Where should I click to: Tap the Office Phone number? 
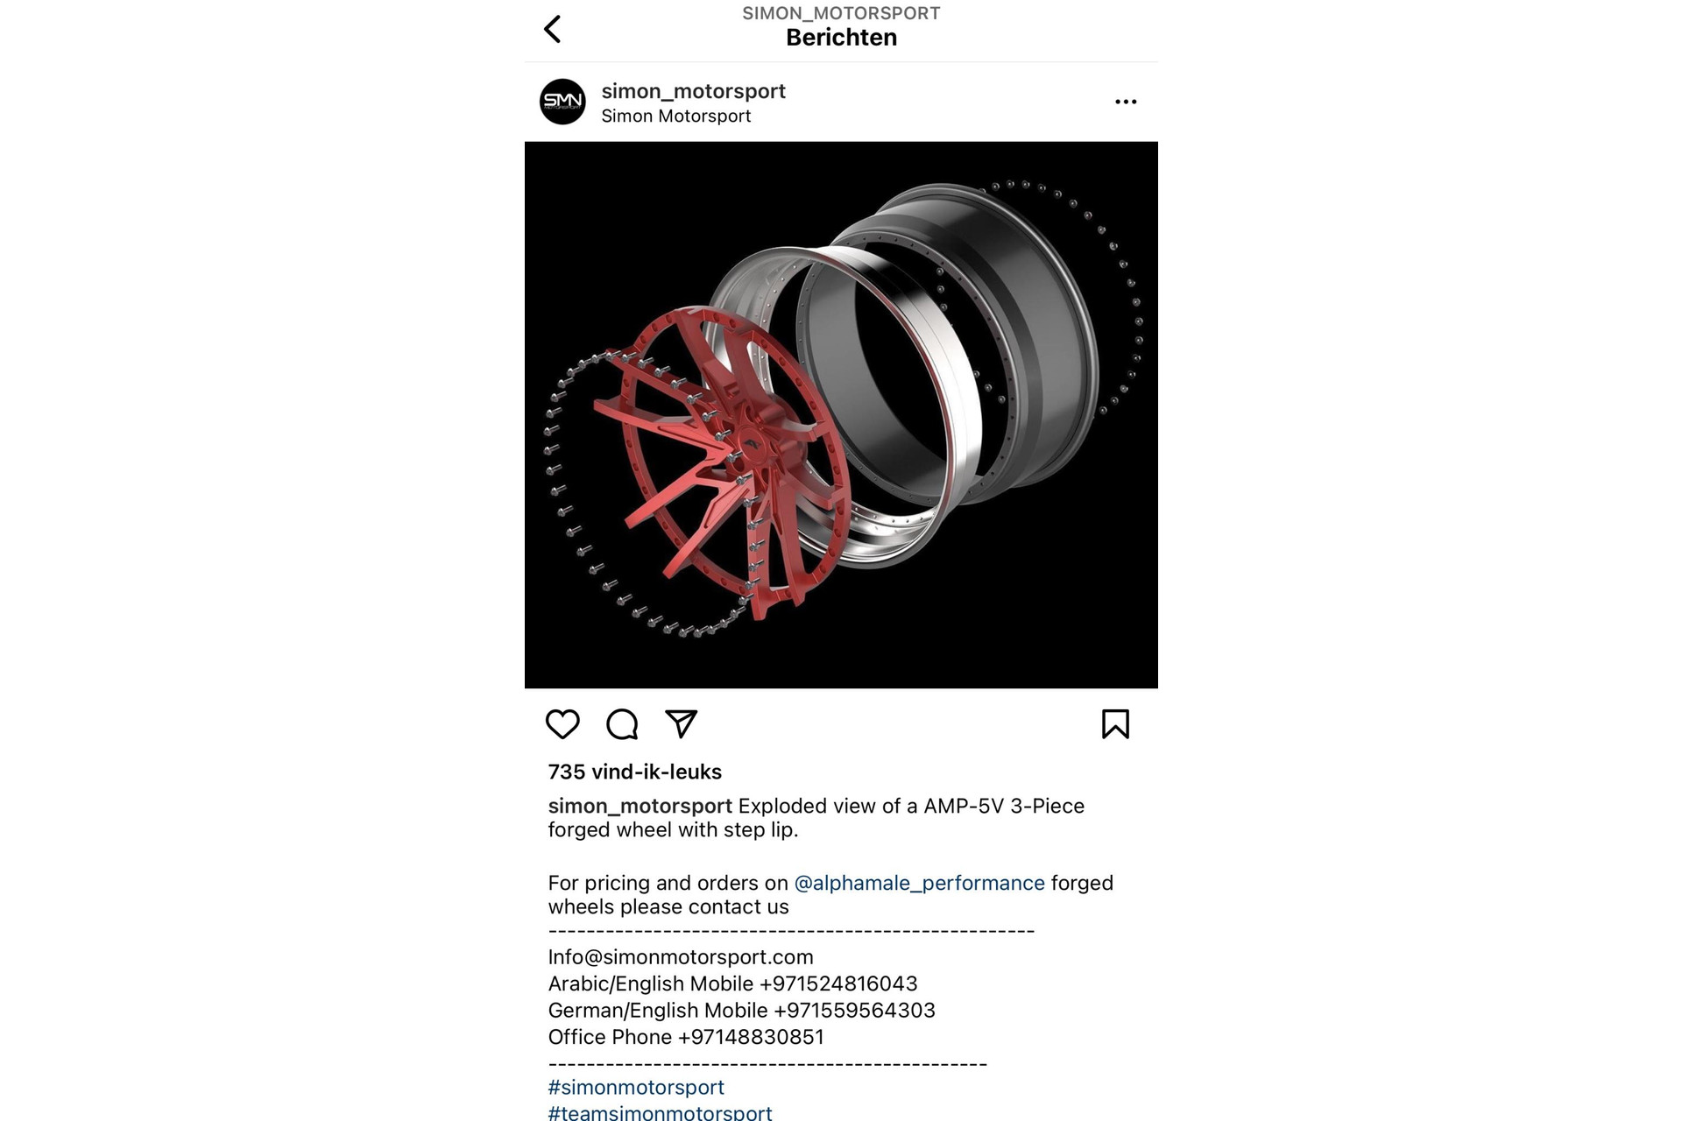pos(751,1037)
